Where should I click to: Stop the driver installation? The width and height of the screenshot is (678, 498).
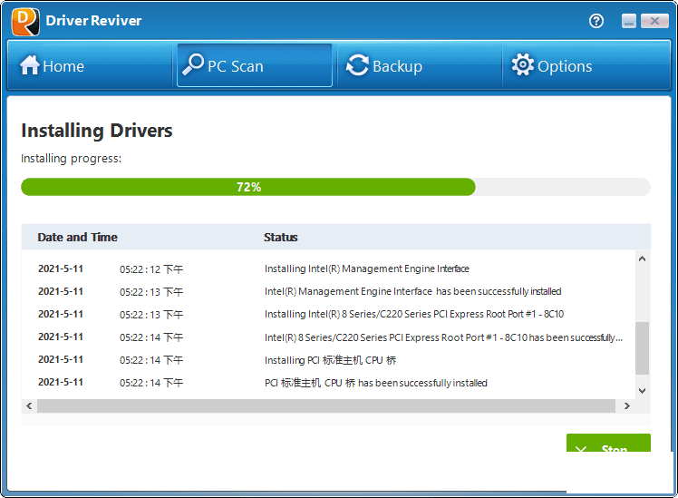tap(608, 443)
